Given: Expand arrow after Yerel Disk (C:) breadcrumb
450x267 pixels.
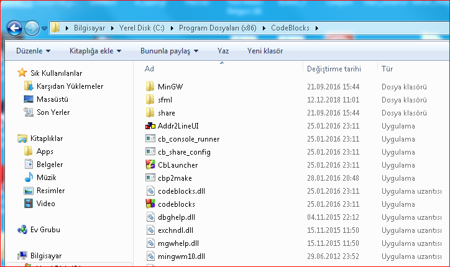Looking at the screenshot, I should coord(172,28).
